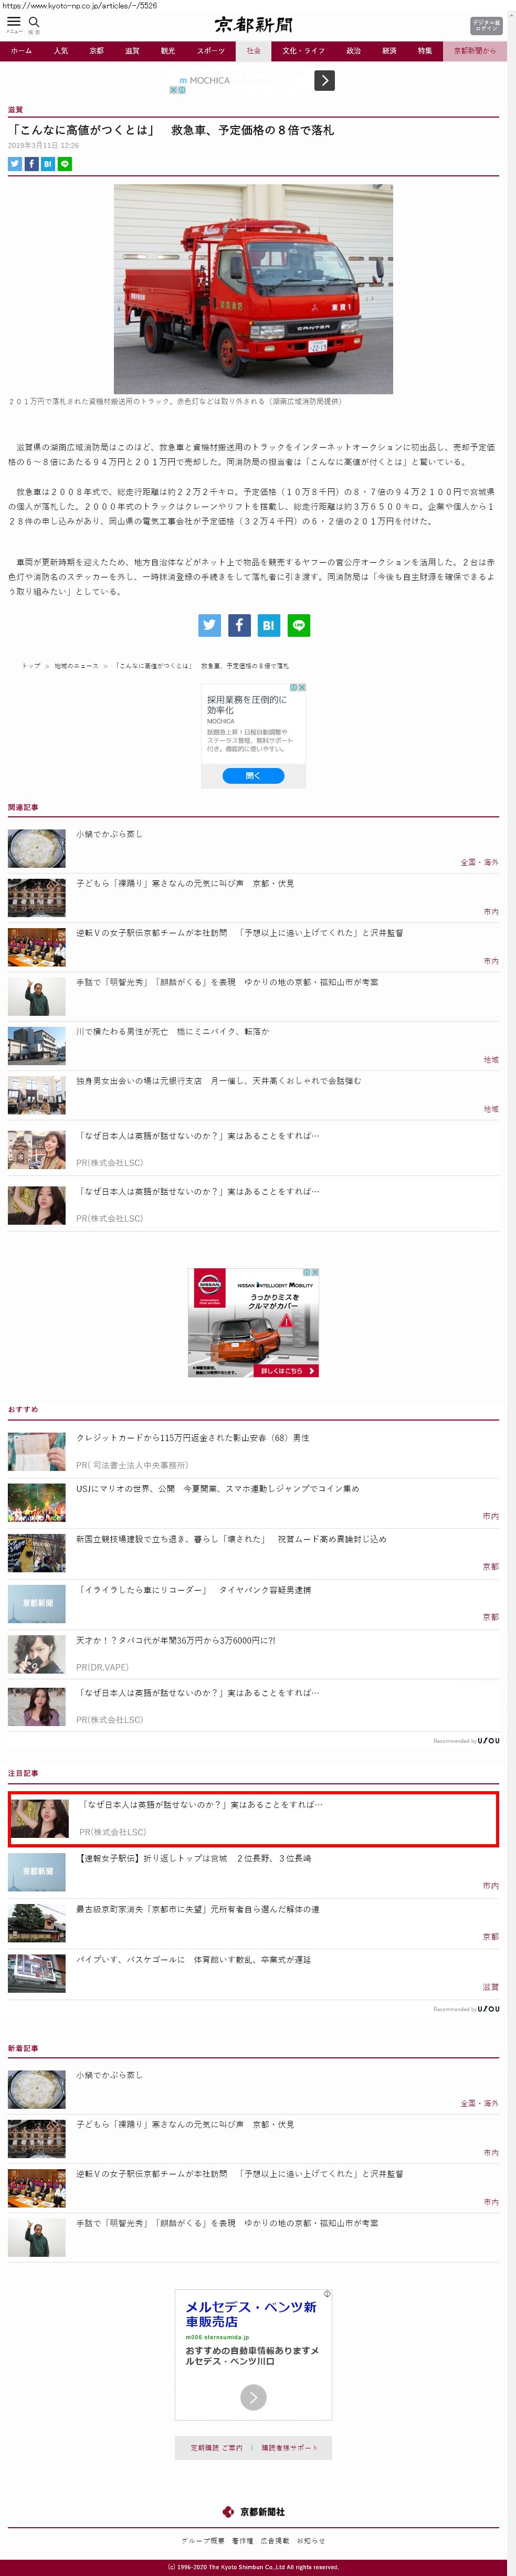516x2576 pixels.
Task: Click the large LINE share icon below article
Action: point(298,625)
